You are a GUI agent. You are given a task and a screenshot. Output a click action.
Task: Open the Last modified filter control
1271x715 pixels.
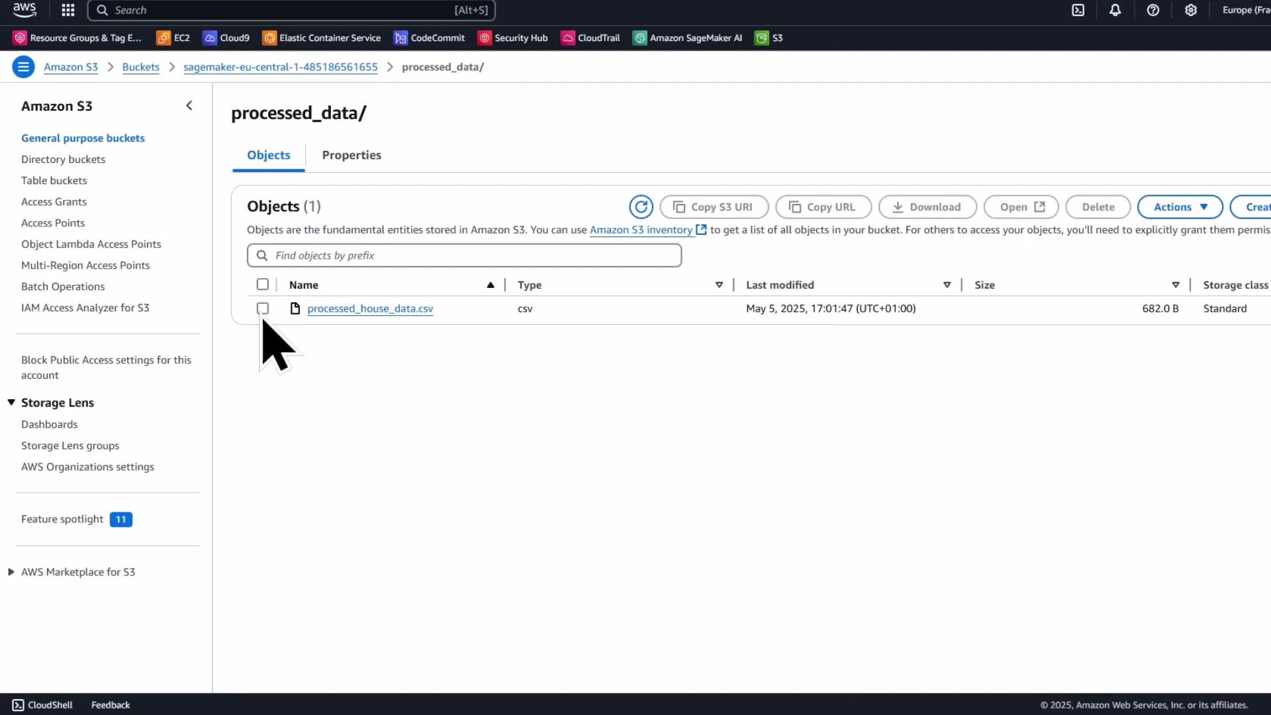click(947, 285)
